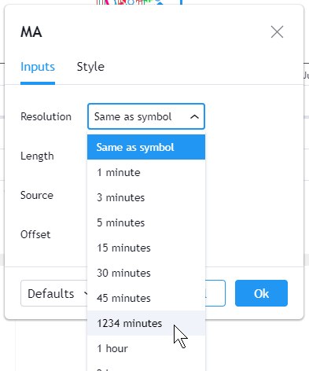The image size is (309, 371).
Task: Collapse the Resolution dropdown arrow
Action: [194, 116]
